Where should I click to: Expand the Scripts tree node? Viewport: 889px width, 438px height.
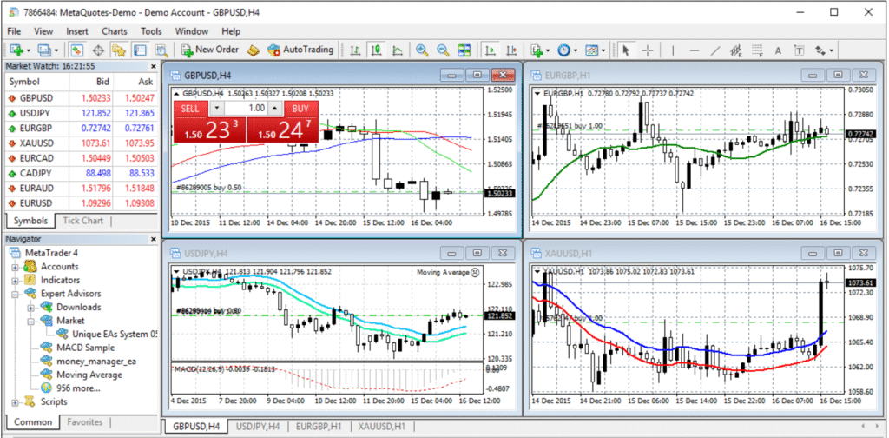point(15,401)
